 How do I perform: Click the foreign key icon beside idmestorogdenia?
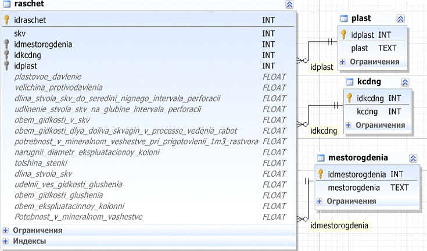point(6,44)
